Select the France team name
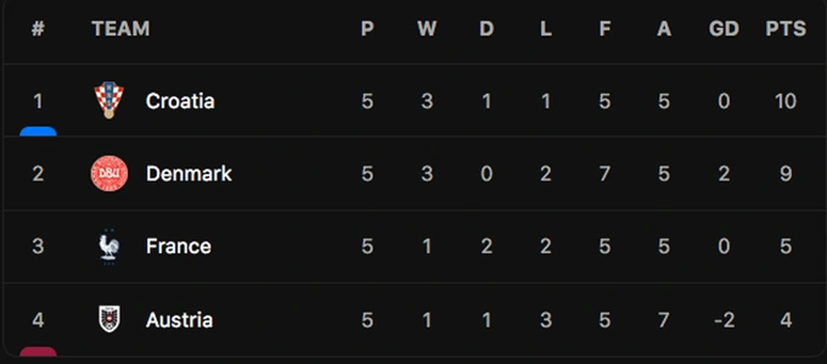Screen dimensions: 827x364 178,247
